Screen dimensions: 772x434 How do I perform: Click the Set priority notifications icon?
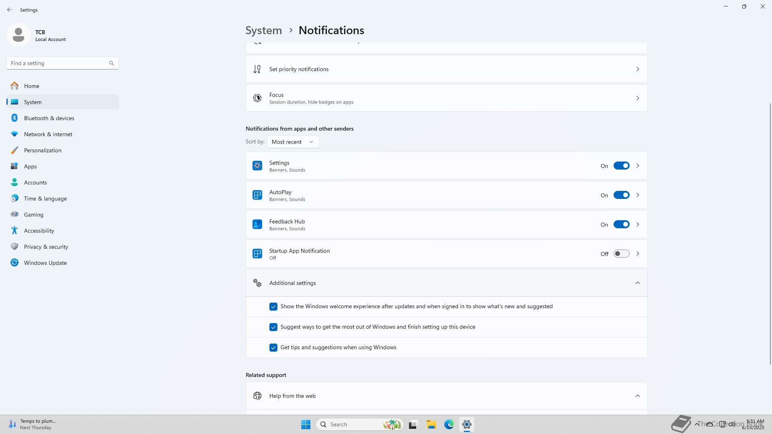[x=257, y=69]
